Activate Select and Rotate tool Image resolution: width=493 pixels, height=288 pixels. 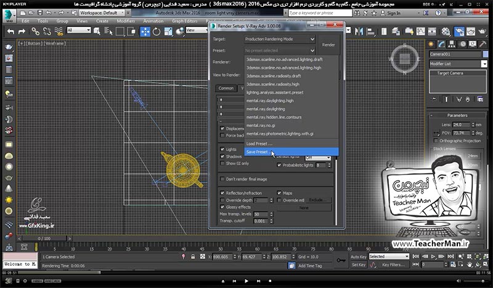[157, 31]
